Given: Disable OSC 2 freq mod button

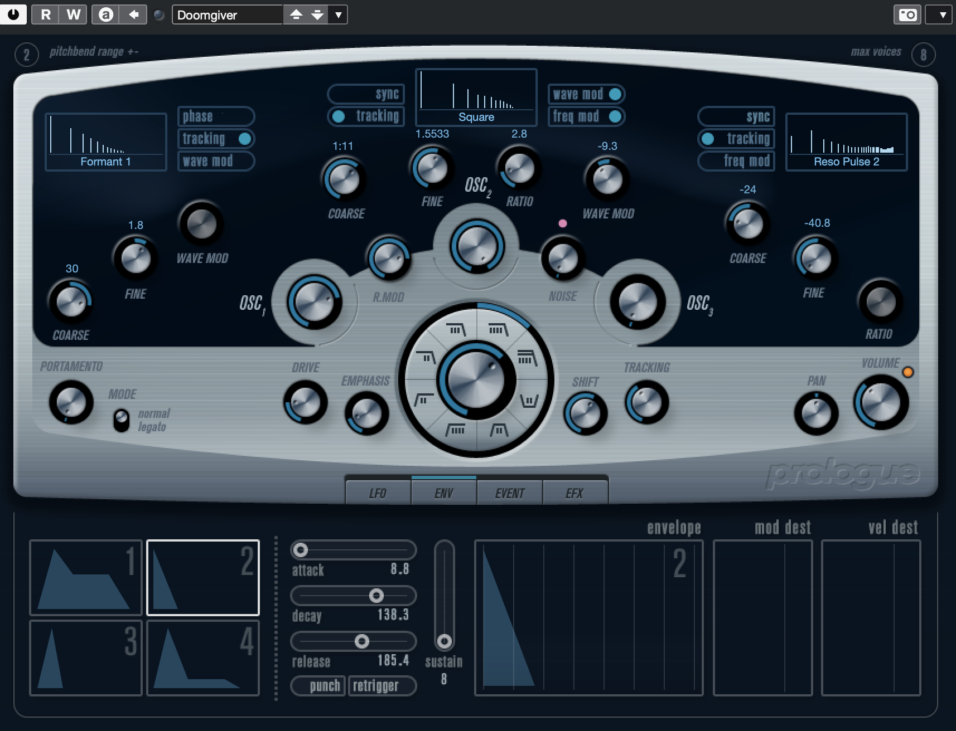Looking at the screenshot, I should point(586,116).
